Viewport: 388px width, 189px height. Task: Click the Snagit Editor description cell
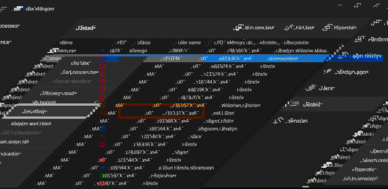coord(218,121)
